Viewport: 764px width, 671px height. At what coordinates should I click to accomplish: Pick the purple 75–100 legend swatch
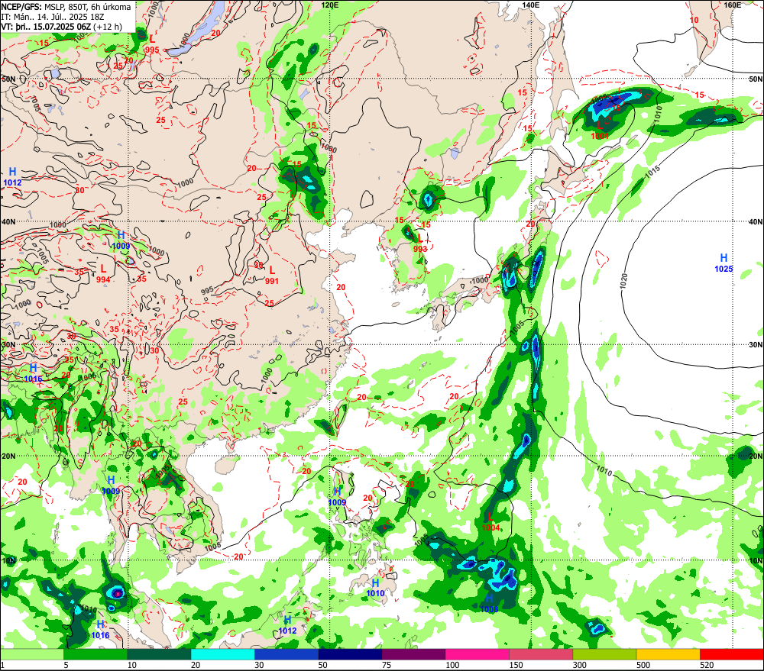click(x=413, y=654)
